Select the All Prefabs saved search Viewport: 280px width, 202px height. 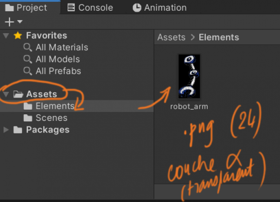point(58,71)
